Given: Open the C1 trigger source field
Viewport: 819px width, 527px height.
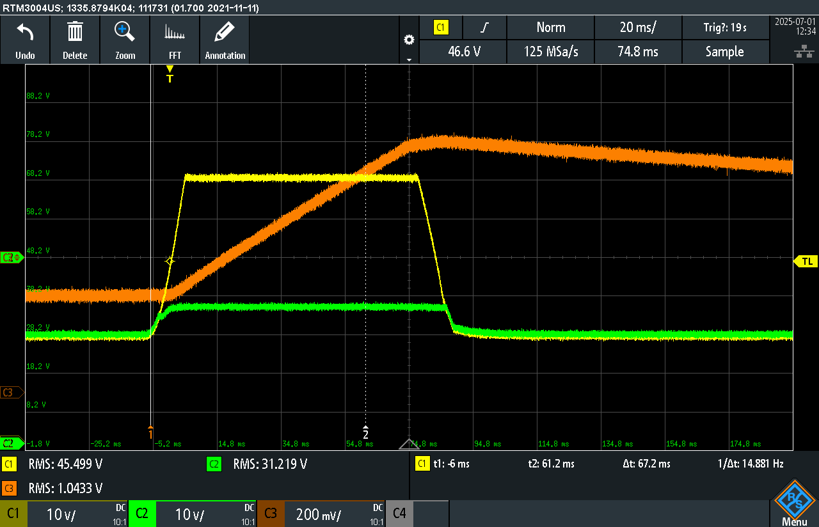Looking at the screenshot, I should (x=441, y=28).
